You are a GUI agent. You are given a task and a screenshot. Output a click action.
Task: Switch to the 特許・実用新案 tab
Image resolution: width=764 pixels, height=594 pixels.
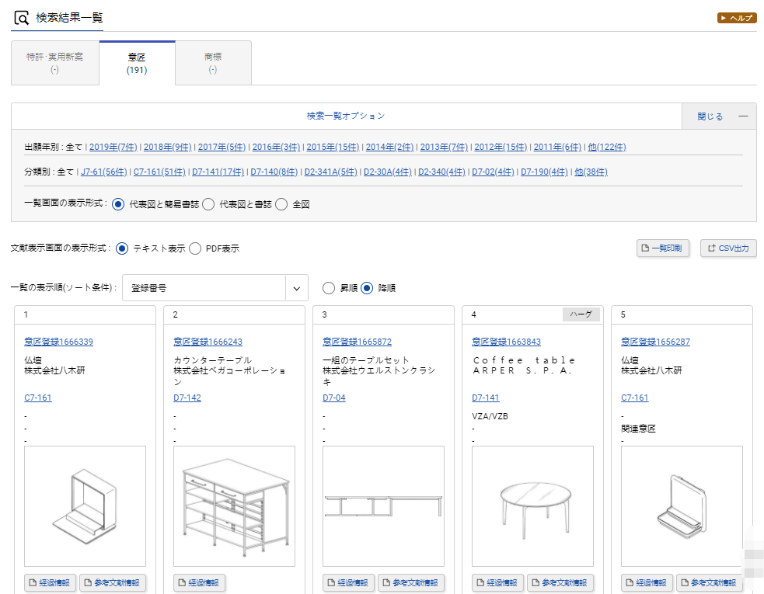pyautogui.click(x=54, y=62)
